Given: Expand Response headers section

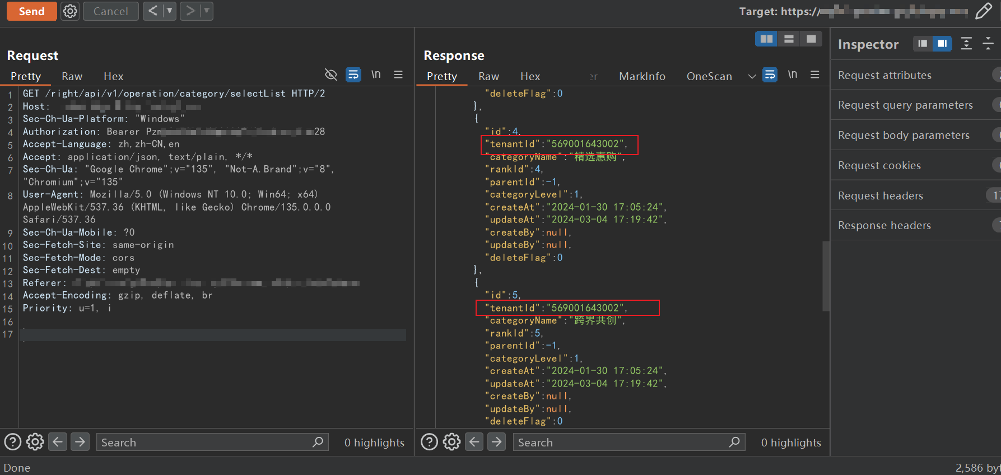Looking at the screenshot, I should pyautogui.click(x=915, y=225).
